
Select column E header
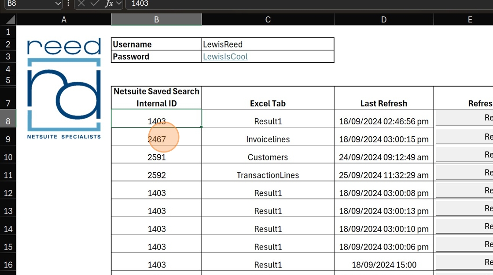(x=464, y=19)
